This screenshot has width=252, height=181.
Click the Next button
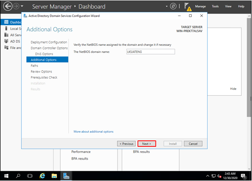[147, 144]
